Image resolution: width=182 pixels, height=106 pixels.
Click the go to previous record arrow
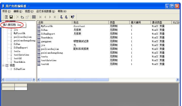(45, 17)
